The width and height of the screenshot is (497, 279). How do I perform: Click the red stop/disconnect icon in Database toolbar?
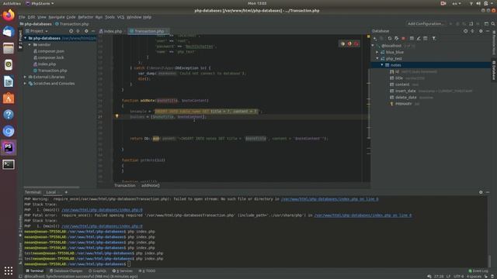404,38
